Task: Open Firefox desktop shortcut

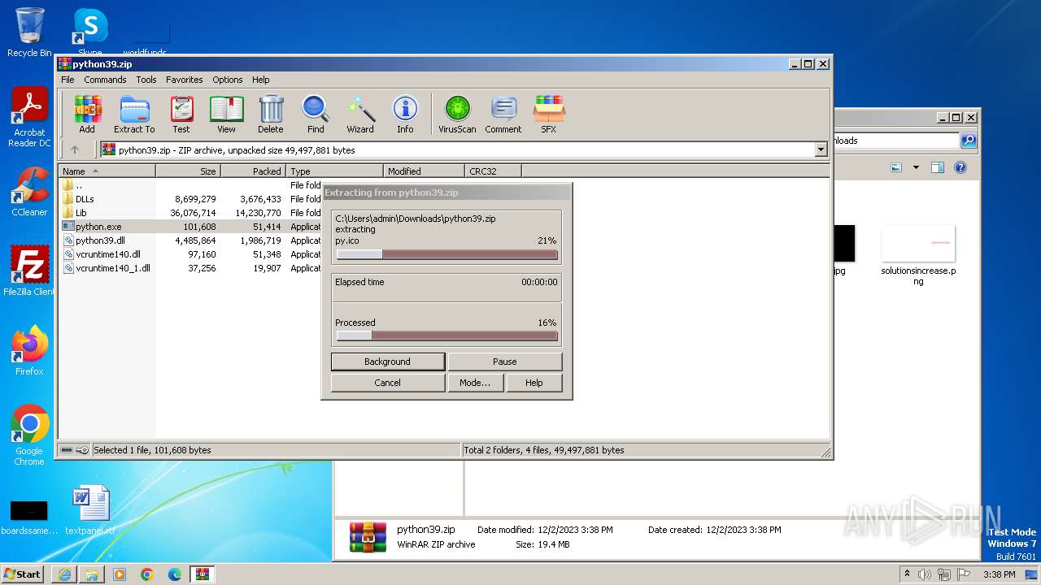Action: pos(29,351)
